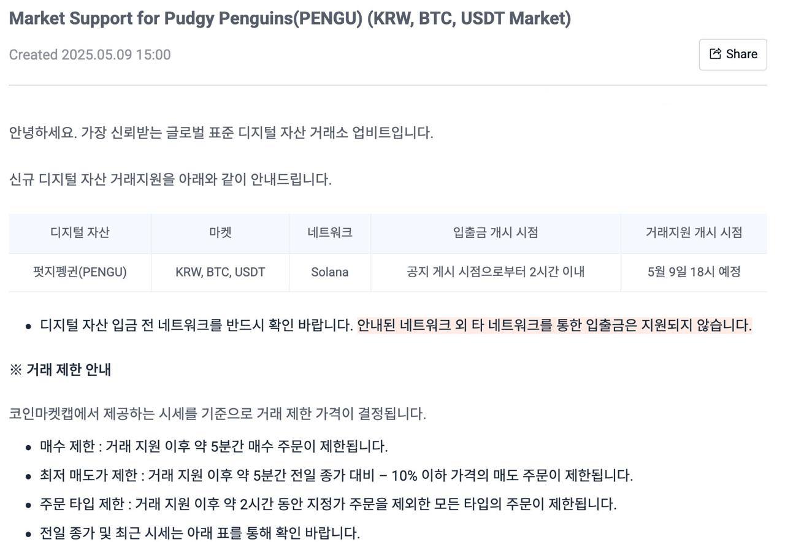Click the 안녕하세요 greeting paragraph
The height and width of the screenshot is (542, 785).
pyautogui.click(x=221, y=132)
